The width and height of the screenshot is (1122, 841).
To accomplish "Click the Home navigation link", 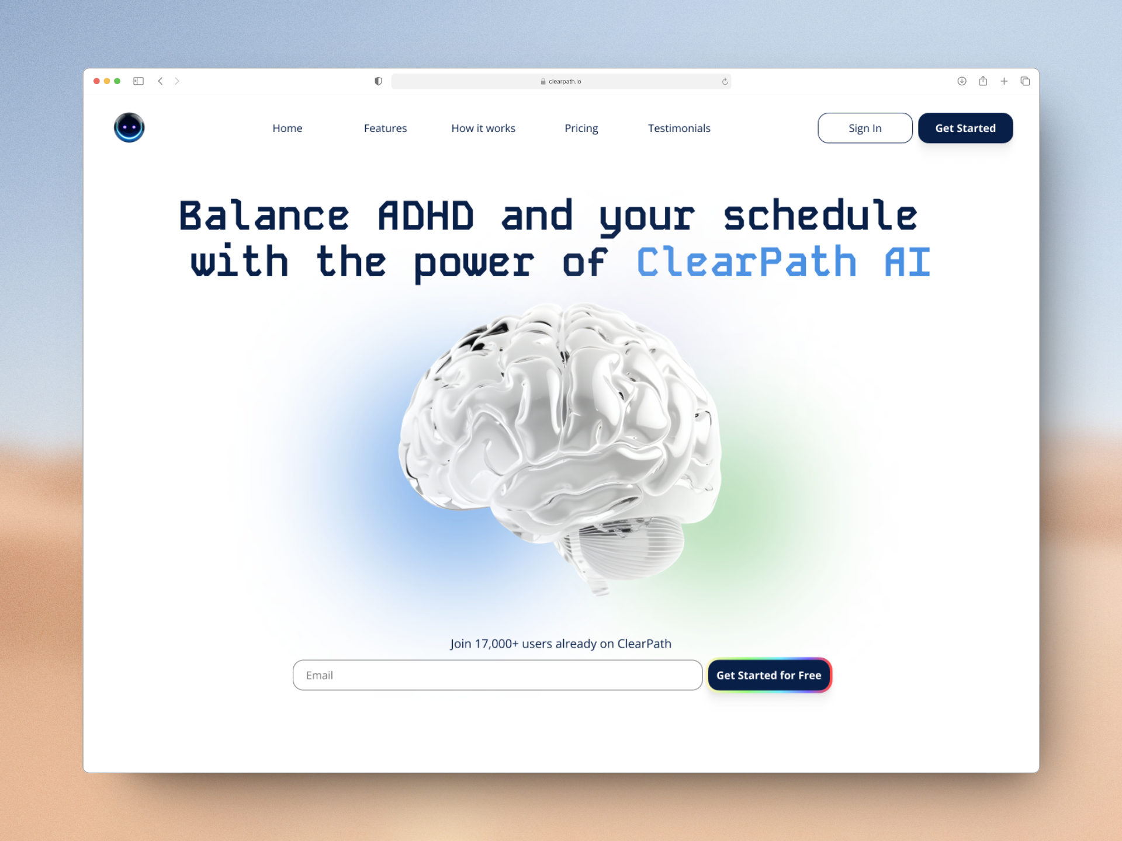I will tap(287, 128).
